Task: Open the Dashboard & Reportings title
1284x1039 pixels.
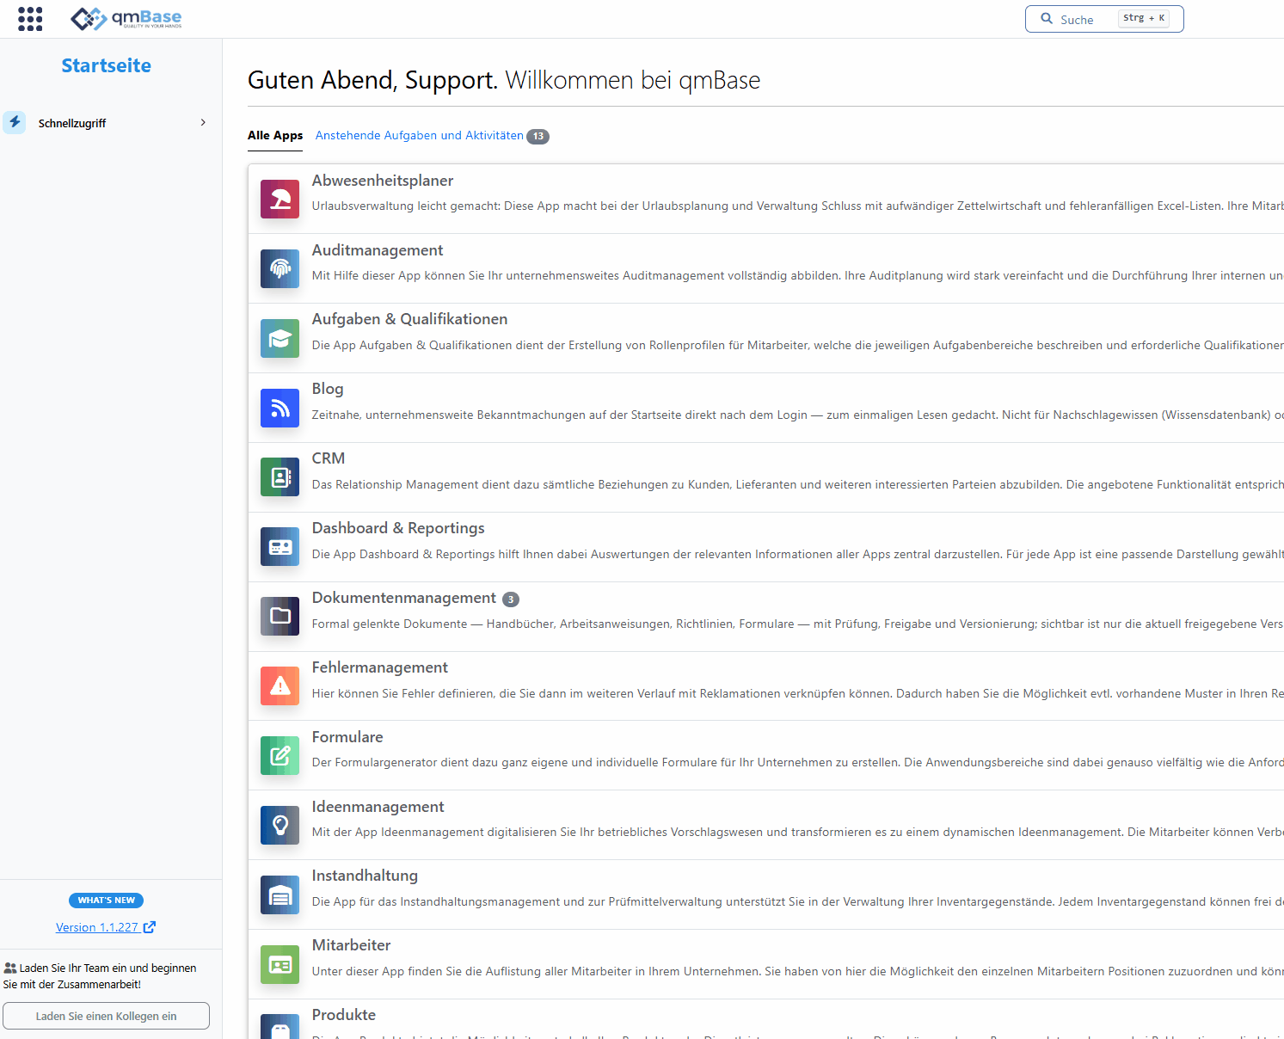Action: [x=398, y=528]
